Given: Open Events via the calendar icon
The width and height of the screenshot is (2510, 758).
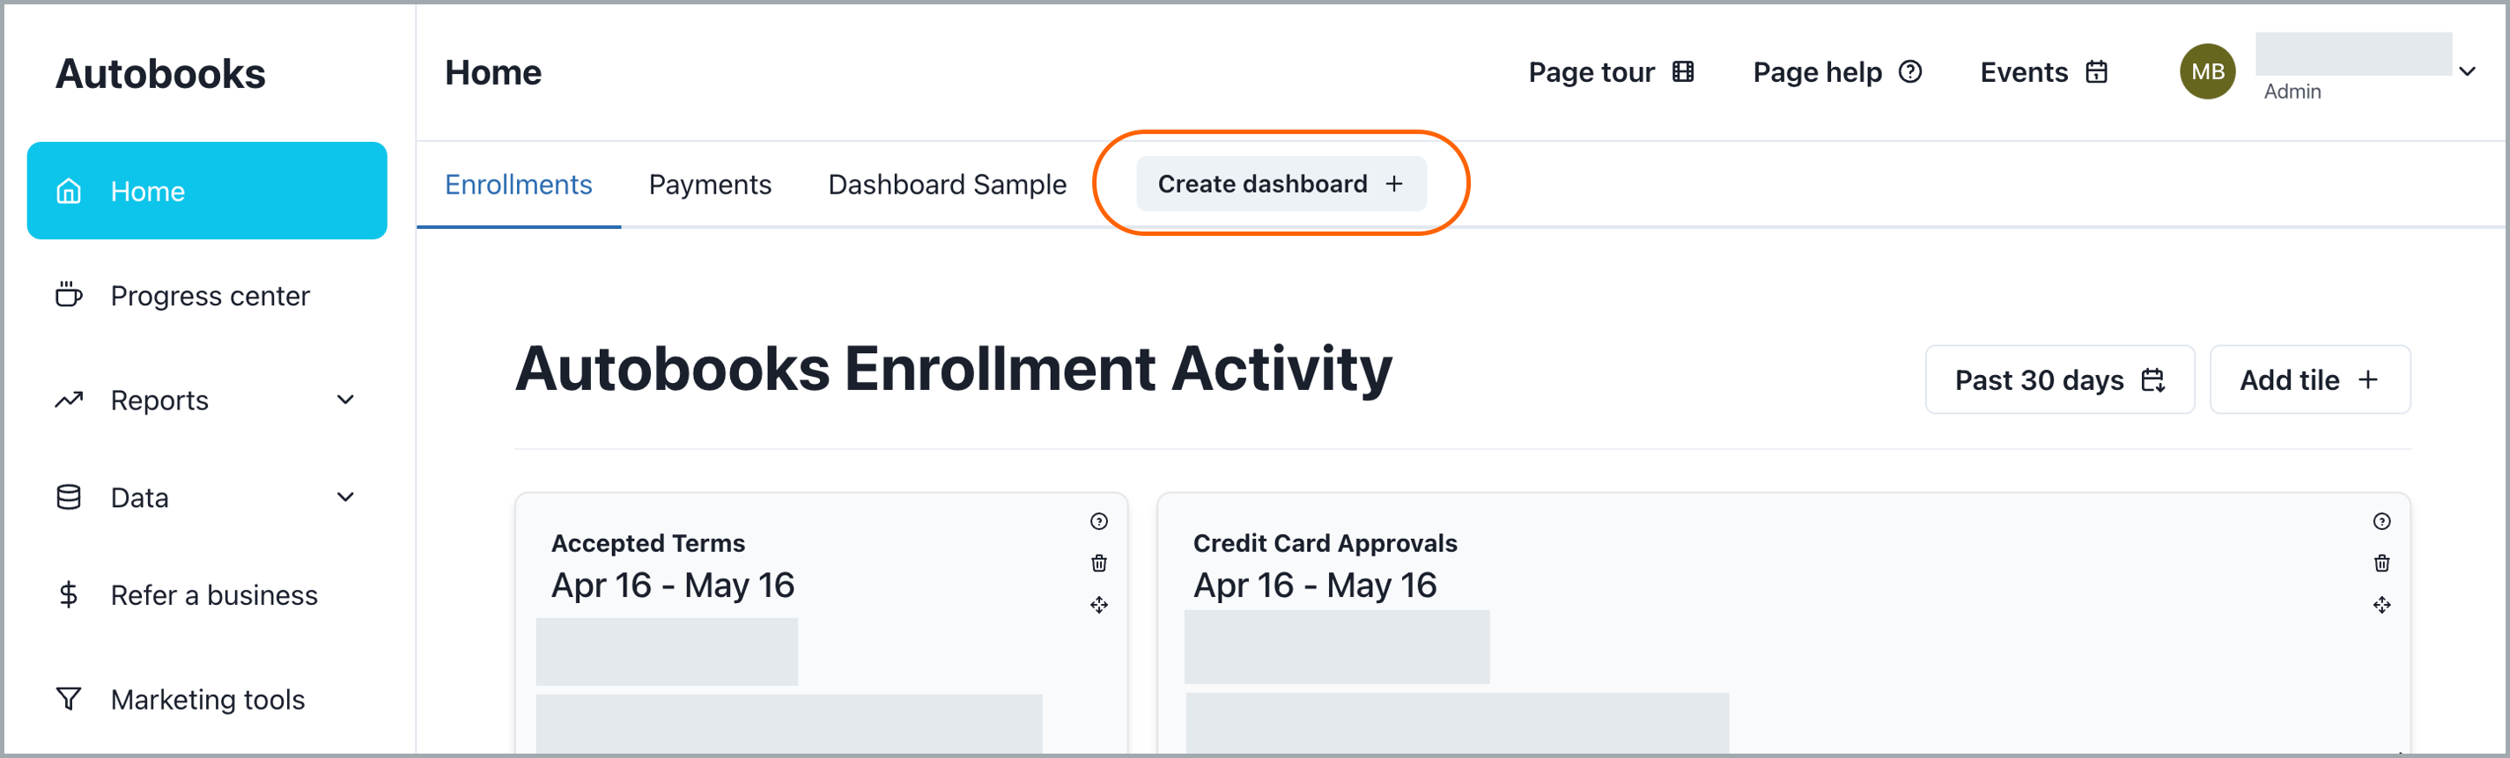Looking at the screenshot, I should (x=2097, y=71).
